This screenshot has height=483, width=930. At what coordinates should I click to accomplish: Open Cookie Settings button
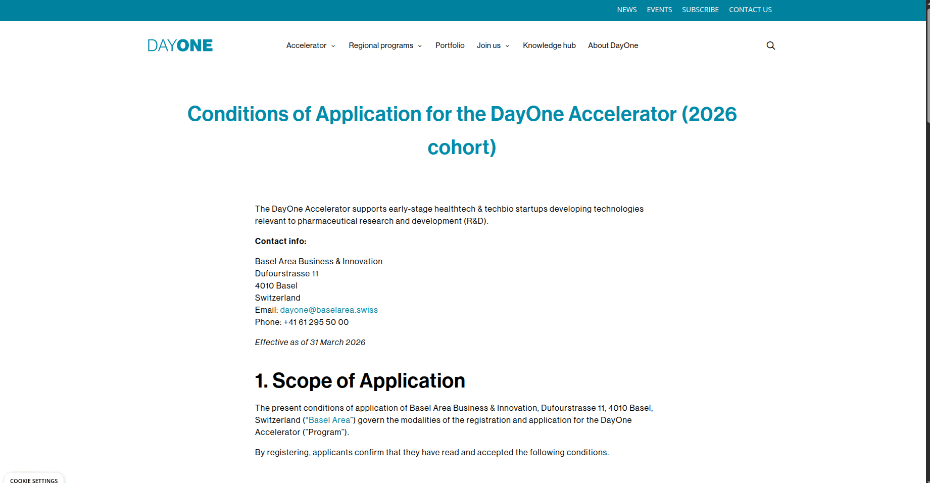34,478
